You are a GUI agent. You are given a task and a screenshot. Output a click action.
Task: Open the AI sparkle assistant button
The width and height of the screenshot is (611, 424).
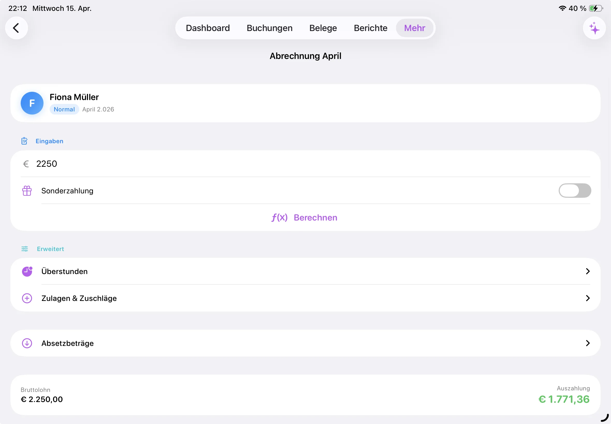tap(594, 28)
